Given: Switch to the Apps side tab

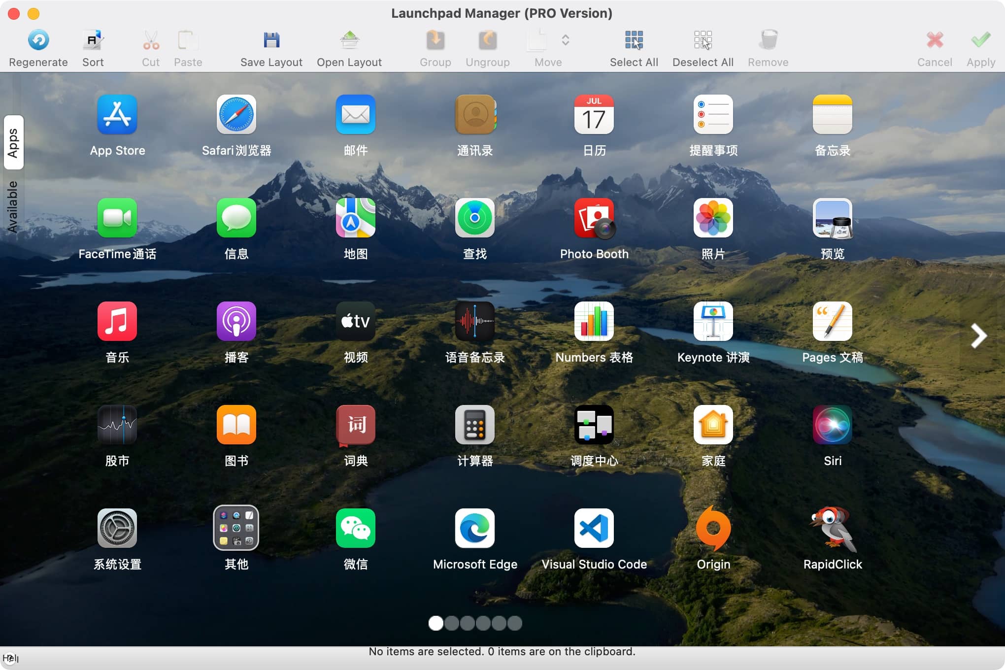Looking at the screenshot, I should coord(13,143).
